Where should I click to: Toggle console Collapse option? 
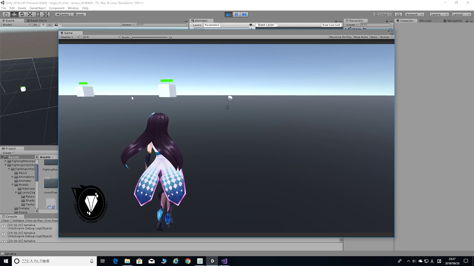click(18, 221)
